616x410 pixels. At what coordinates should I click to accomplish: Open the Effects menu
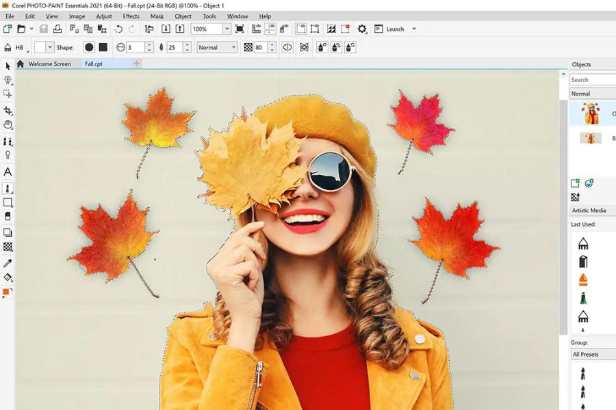pyautogui.click(x=131, y=16)
